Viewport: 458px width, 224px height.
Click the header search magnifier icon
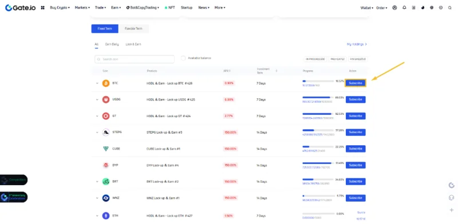coord(450,8)
